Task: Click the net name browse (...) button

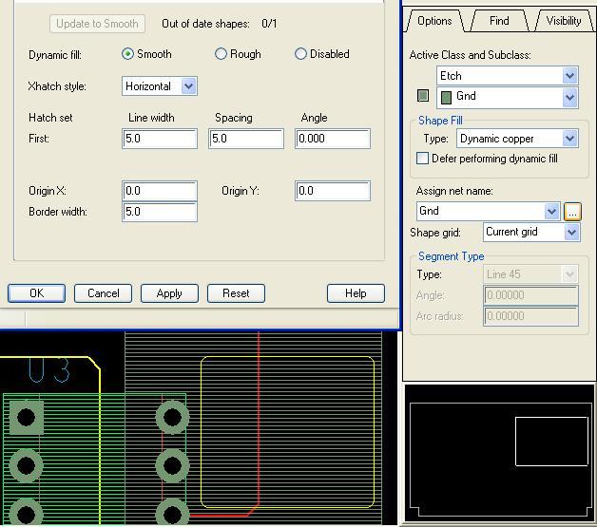Action: click(572, 212)
